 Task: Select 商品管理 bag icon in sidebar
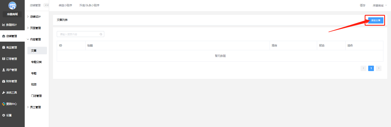point(4,47)
